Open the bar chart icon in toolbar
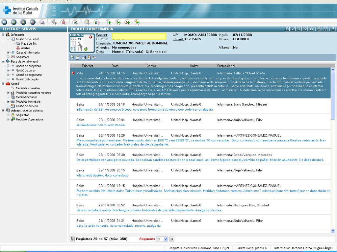Viewport: 337px width, 252px height. point(96,22)
